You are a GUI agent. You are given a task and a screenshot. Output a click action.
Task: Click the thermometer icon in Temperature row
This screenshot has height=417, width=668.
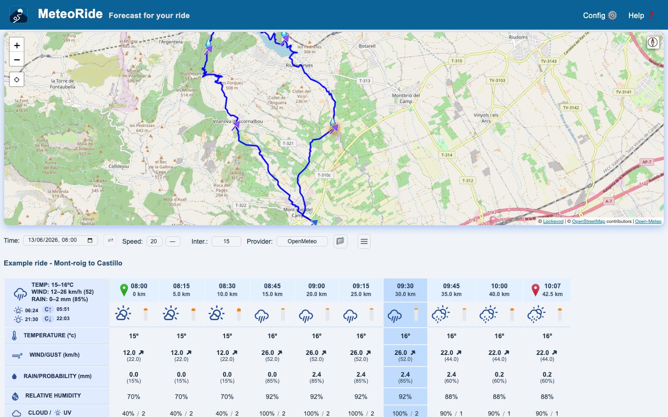(14, 336)
